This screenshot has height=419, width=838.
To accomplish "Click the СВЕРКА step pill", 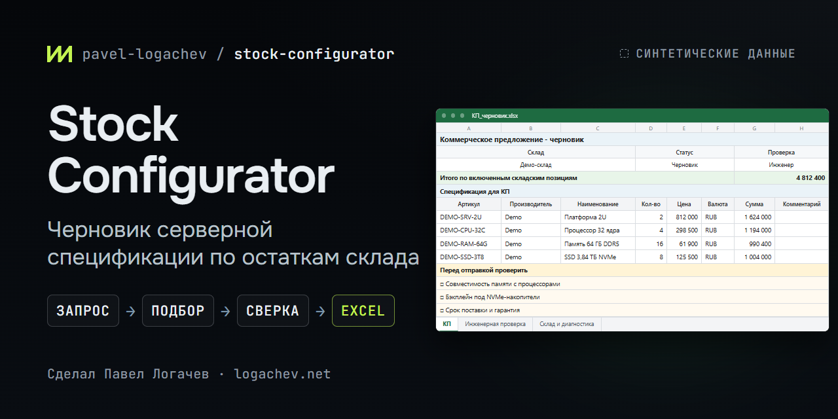I will [273, 311].
